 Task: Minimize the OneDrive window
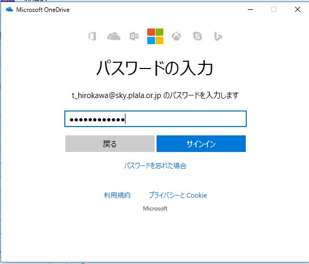click(x=250, y=9)
